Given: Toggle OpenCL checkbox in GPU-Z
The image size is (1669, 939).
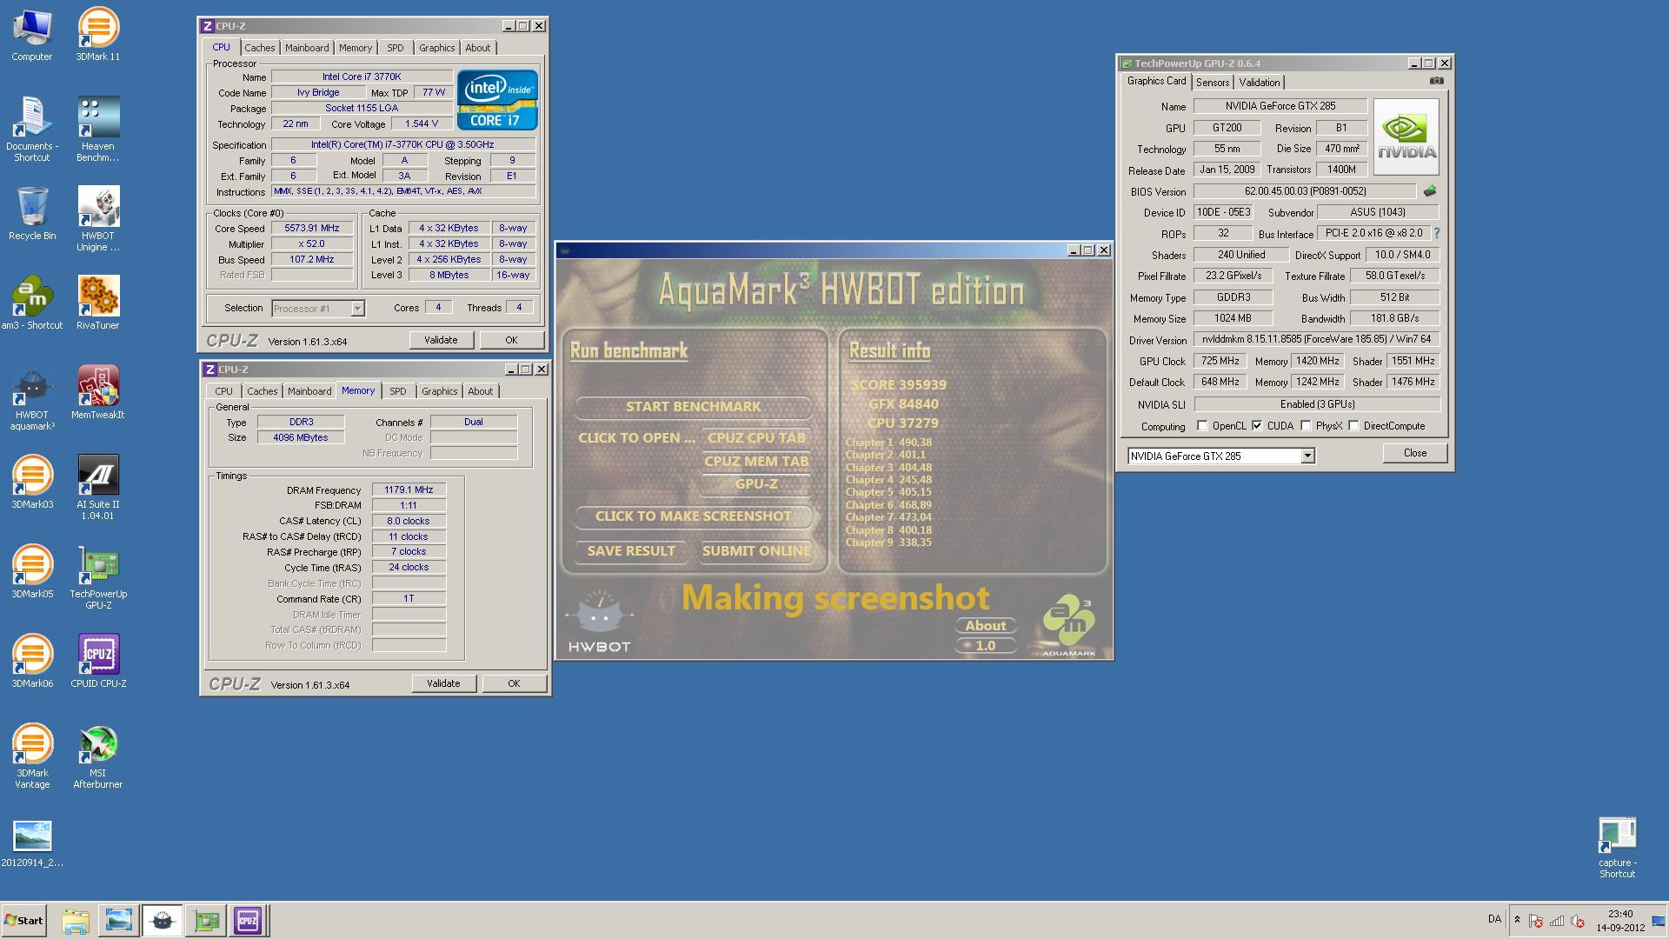Looking at the screenshot, I should (x=1202, y=426).
